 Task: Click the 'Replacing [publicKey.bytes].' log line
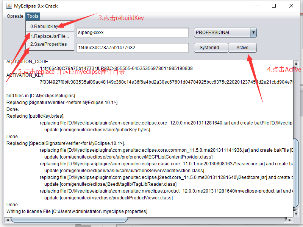(35, 116)
